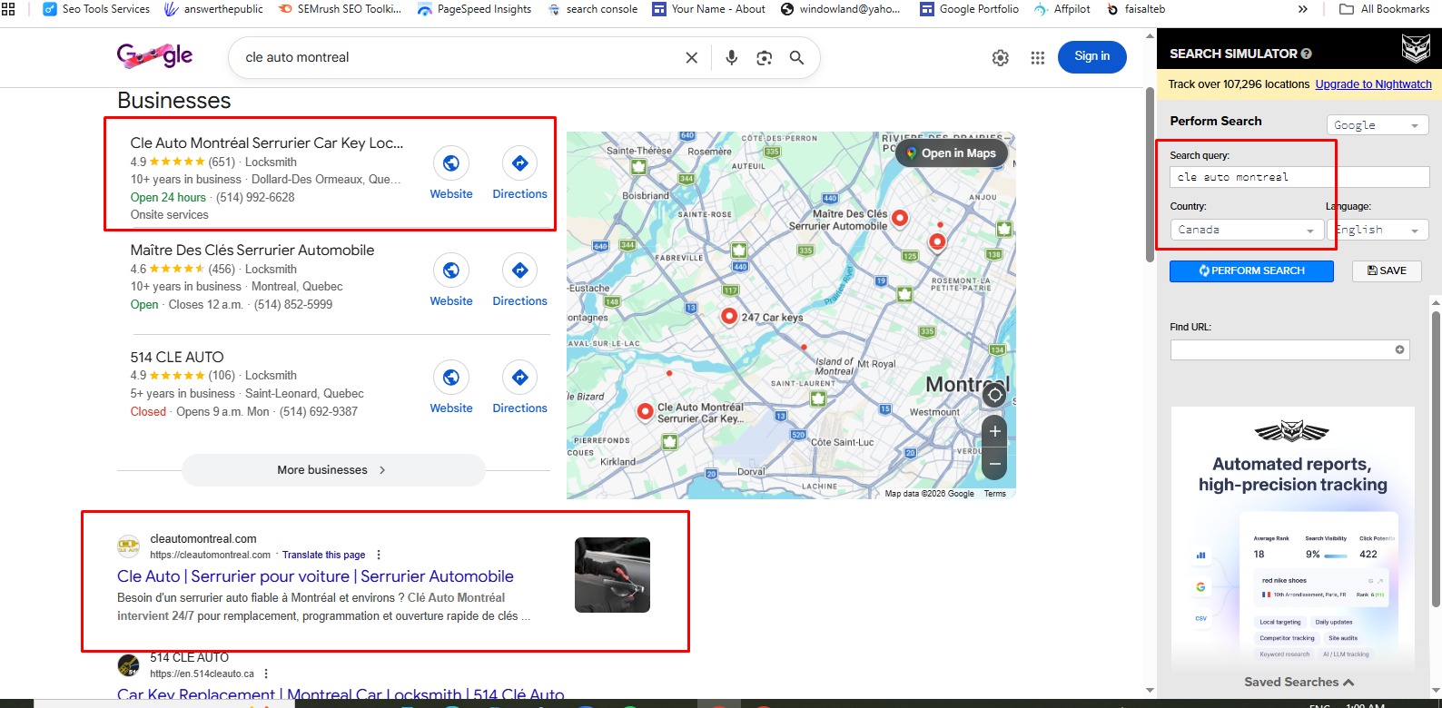This screenshot has height=708, width=1442.
Task: Go to Google home via the logo
Action: pyautogui.click(x=154, y=56)
